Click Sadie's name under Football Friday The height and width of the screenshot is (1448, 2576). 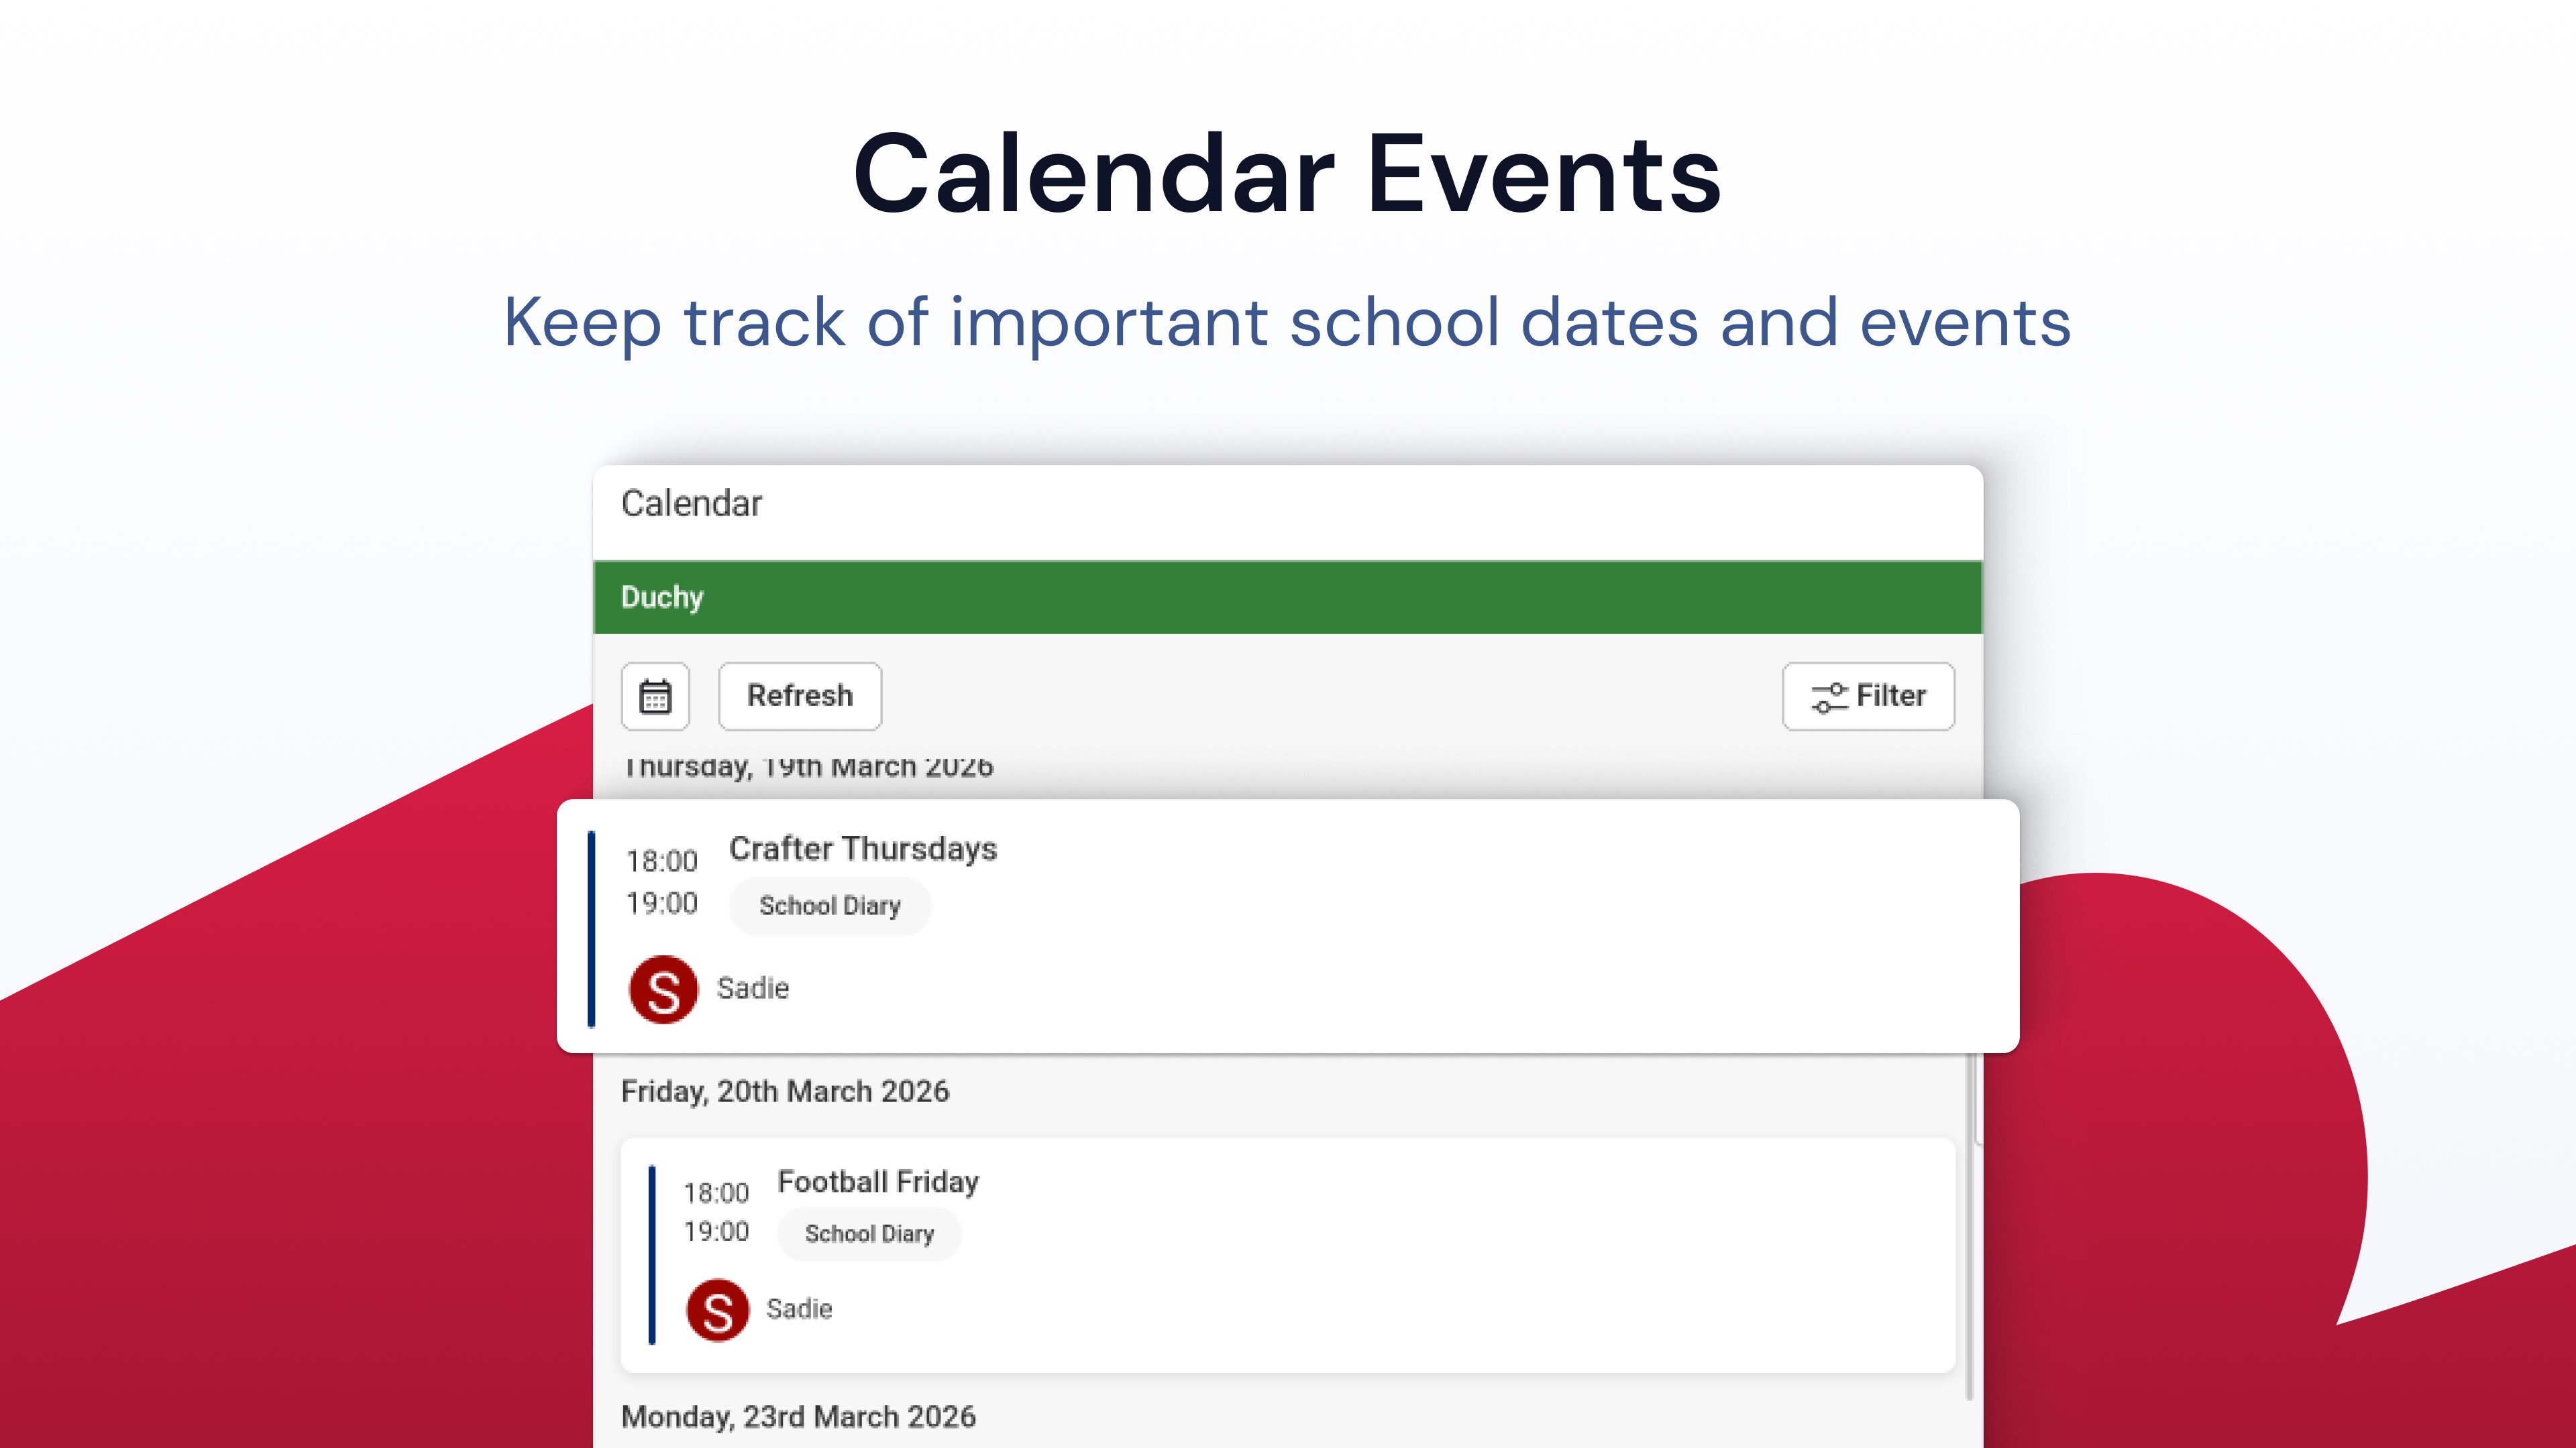[x=799, y=1309]
